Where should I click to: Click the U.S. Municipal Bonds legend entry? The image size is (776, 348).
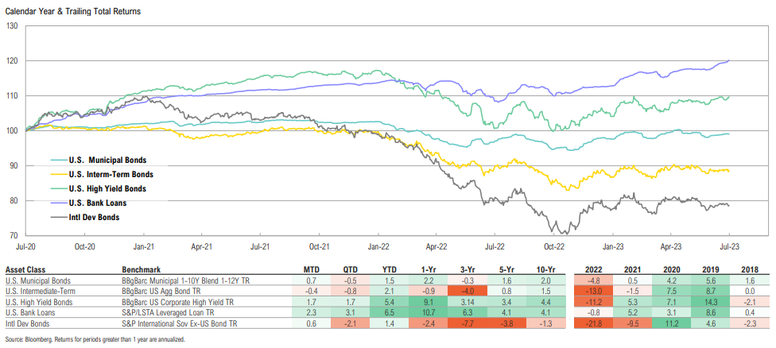111,160
